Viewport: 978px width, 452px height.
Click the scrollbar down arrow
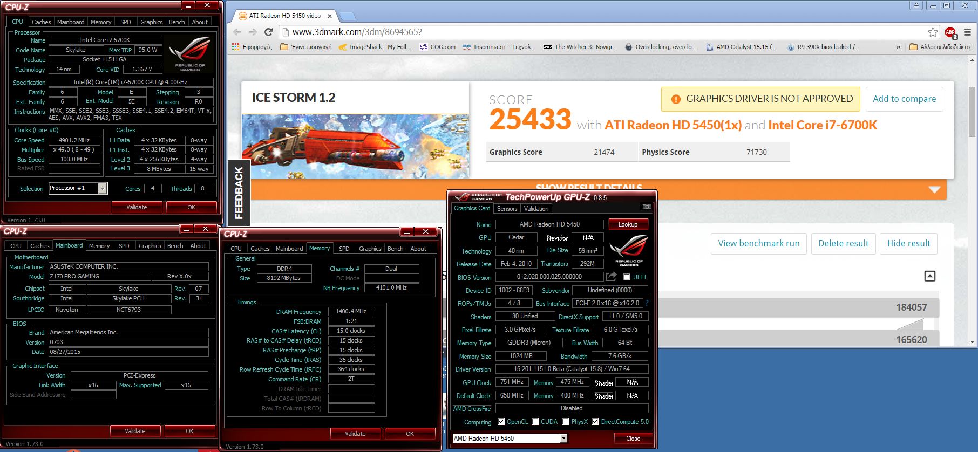tap(972, 341)
